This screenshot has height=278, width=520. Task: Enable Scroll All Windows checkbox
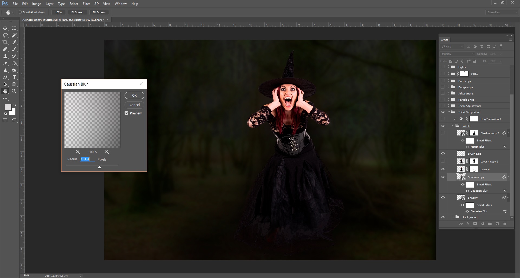coord(20,12)
